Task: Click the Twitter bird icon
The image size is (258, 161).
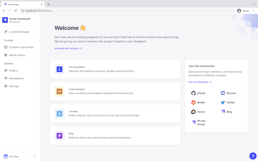Action: 223,103
